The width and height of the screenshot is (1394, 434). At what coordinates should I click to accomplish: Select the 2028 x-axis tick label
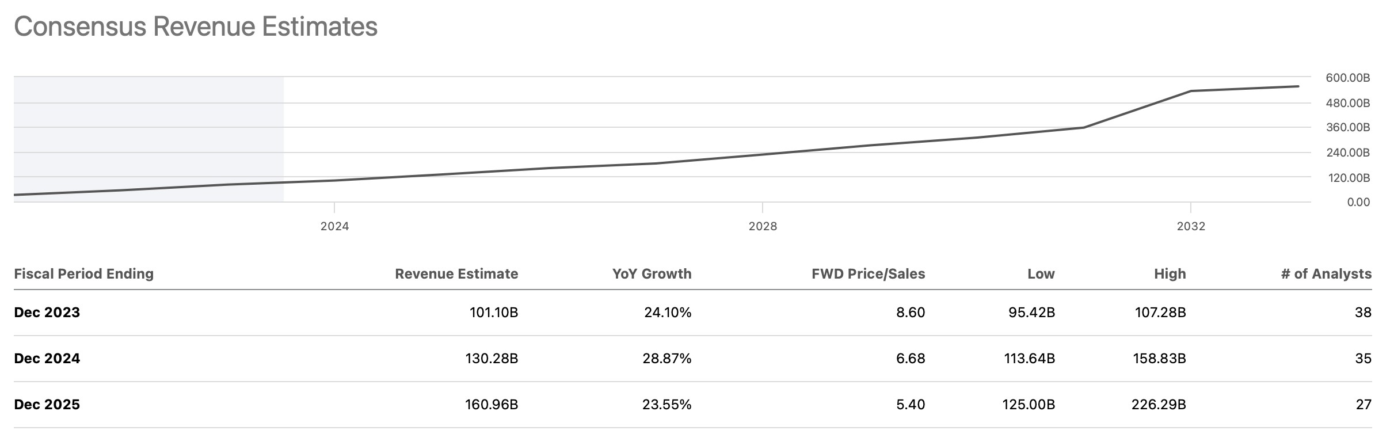[x=763, y=226]
